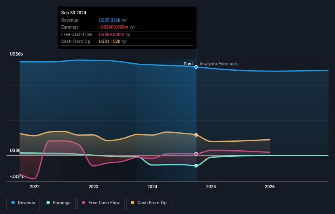Click the 2025 x-axis label
This screenshot has width=335, height=214.
(211, 187)
